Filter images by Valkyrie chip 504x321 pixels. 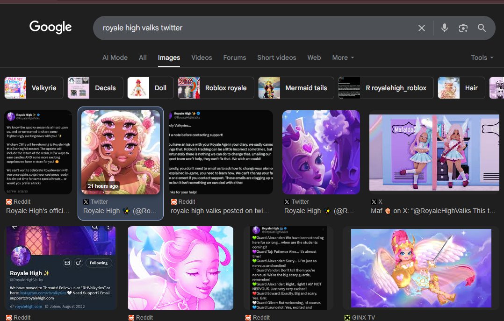tap(34, 88)
